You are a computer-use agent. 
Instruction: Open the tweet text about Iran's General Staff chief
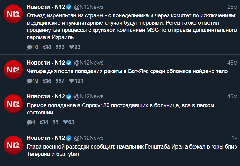[132, 151]
